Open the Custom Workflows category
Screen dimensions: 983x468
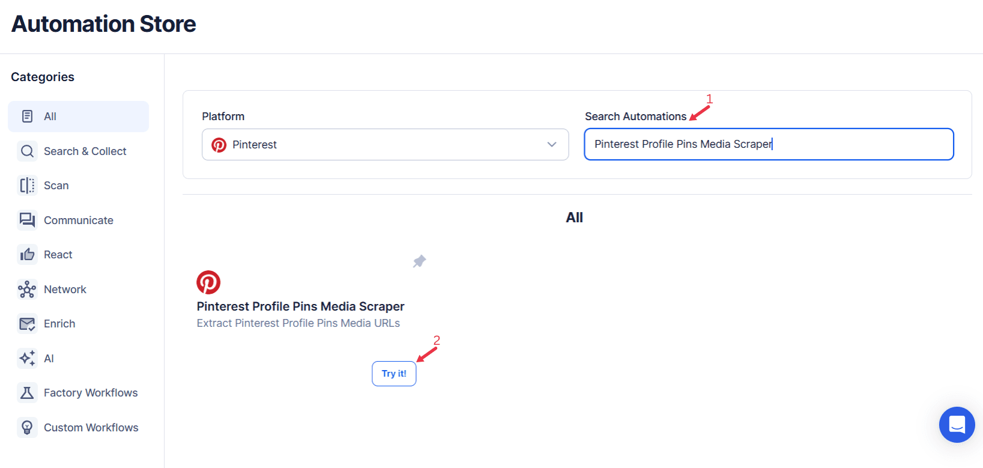pyautogui.click(x=91, y=428)
